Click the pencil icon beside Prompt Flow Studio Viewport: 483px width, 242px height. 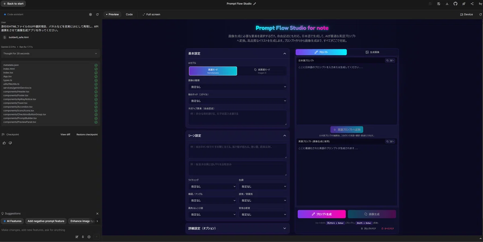pos(254,4)
